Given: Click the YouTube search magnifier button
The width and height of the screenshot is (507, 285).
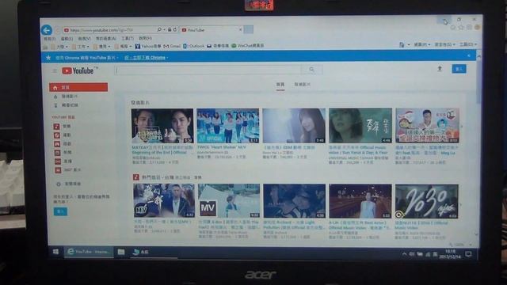Looking at the screenshot, I should pyautogui.click(x=311, y=70).
